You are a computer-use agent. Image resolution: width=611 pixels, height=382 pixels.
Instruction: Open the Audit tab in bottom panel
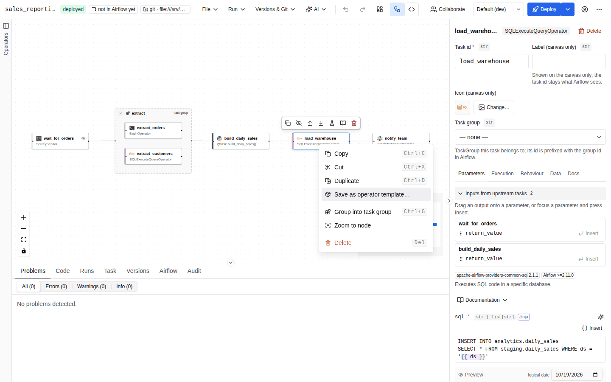(x=194, y=271)
